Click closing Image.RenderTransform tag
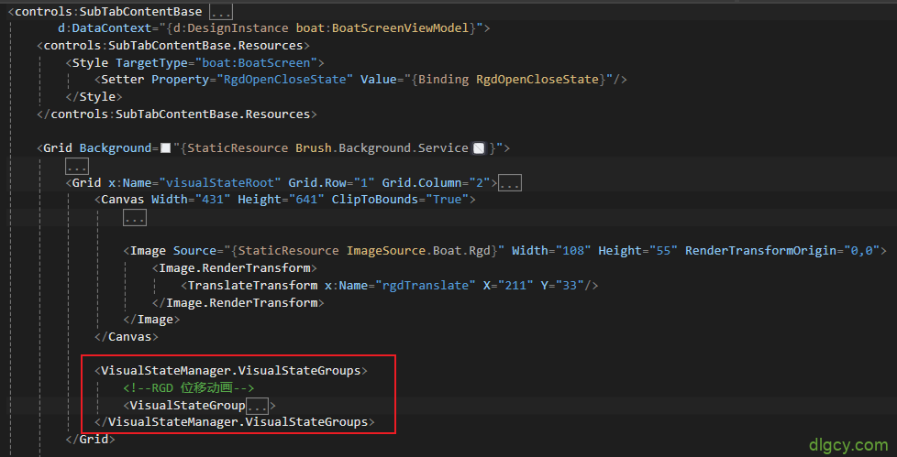 pyautogui.click(x=238, y=302)
